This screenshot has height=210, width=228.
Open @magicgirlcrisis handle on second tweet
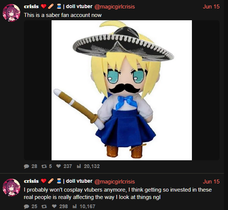[115, 182]
